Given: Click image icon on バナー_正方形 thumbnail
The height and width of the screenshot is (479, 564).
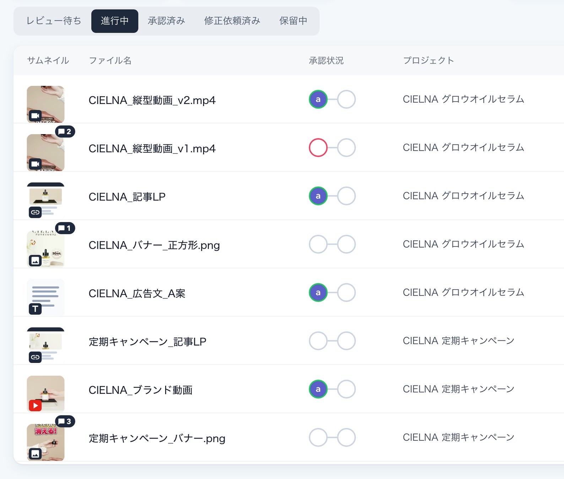Looking at the screenshot, I should [35, 261].
